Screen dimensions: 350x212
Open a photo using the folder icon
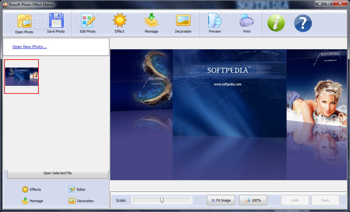point(24,23)
